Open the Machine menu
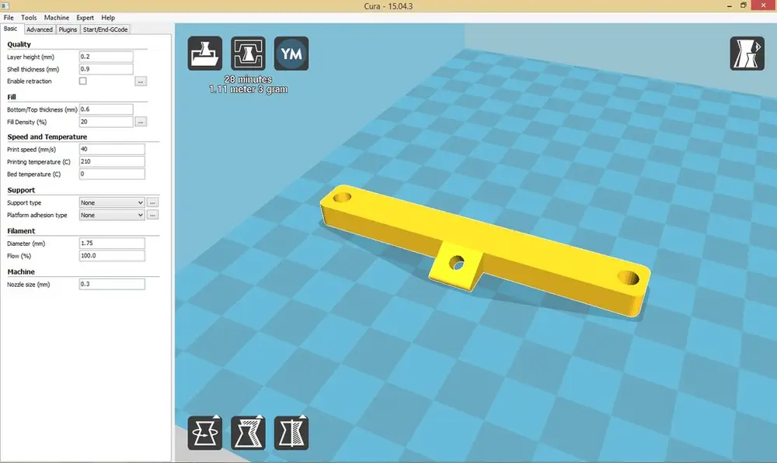Screen dimensions: 777x463 coord(57,17)
